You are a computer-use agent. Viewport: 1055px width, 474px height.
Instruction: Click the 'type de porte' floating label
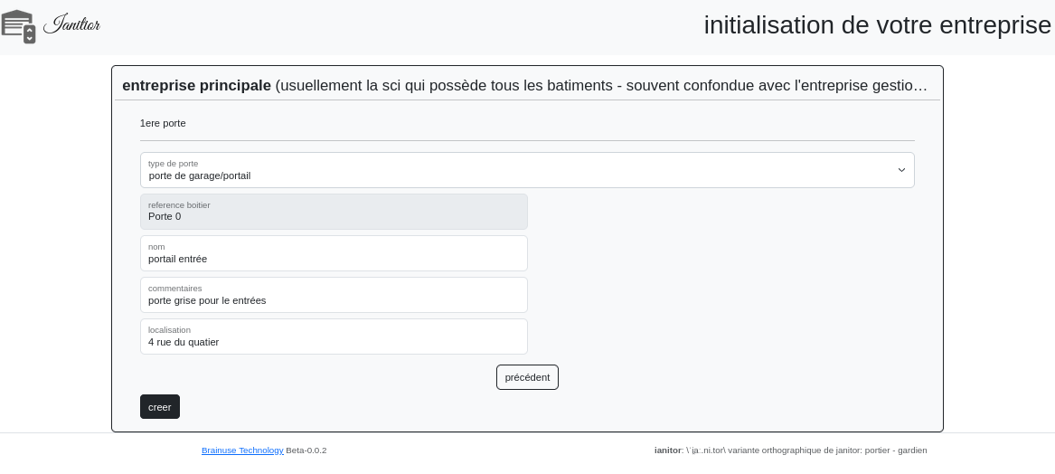(174, 164)
